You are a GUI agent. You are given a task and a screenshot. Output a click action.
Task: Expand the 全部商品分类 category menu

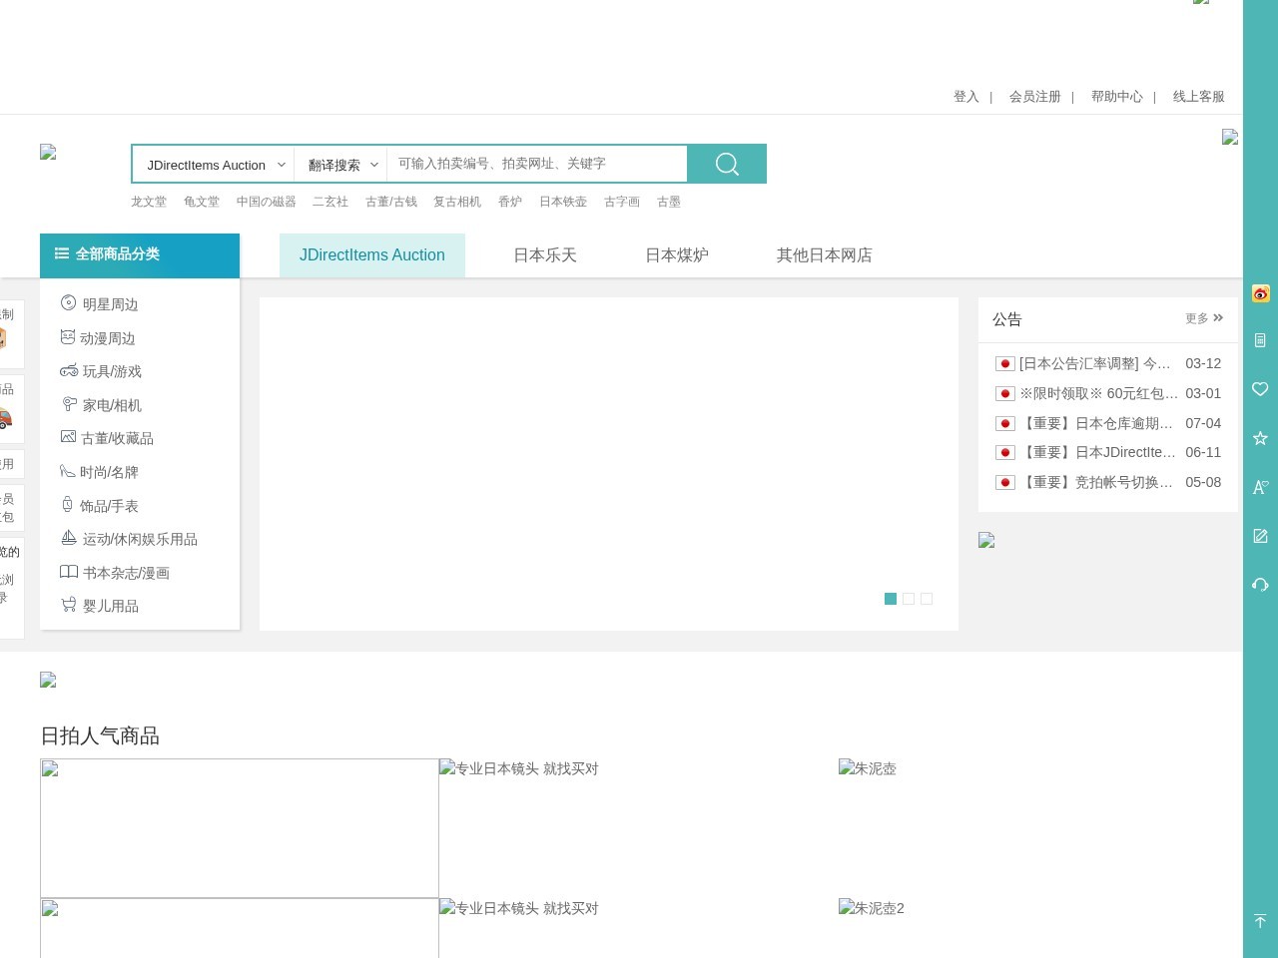click(x=140, y=254)
